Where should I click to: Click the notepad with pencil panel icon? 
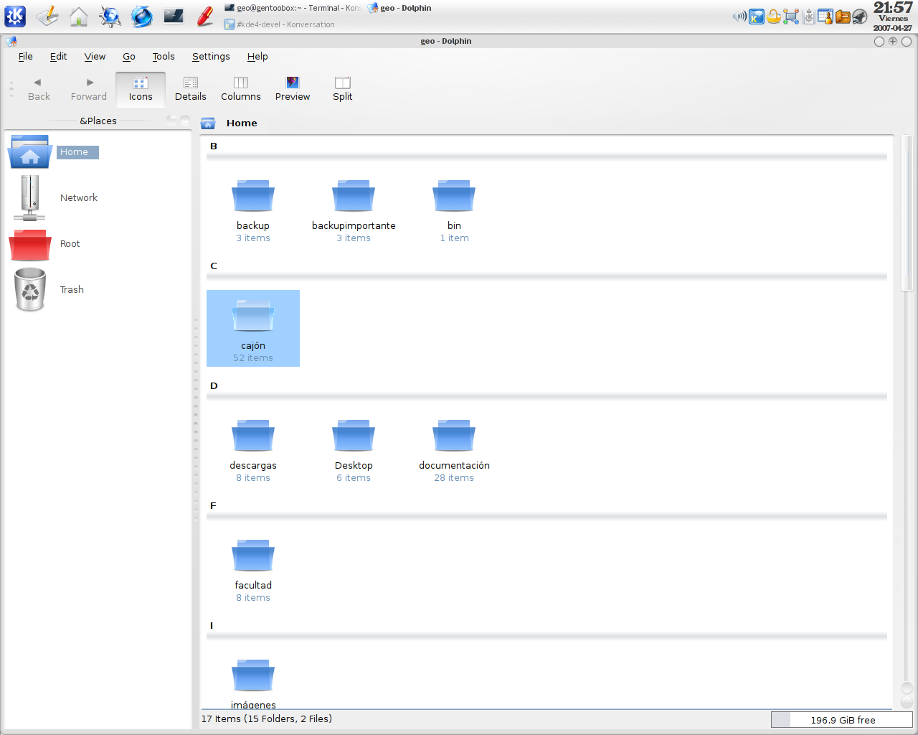[47, 16]
